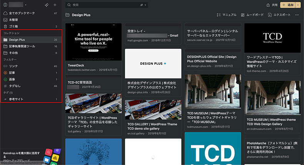The width and height of the screenshot is (304, 165).
Task: Open the TCD WordPress Theme thumbnail
Action: click(x=272, y=38)
